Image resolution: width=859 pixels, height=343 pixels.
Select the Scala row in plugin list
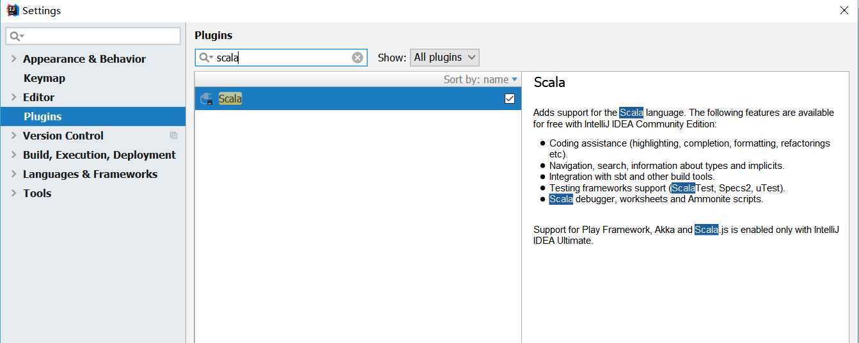tap(358, 99)
